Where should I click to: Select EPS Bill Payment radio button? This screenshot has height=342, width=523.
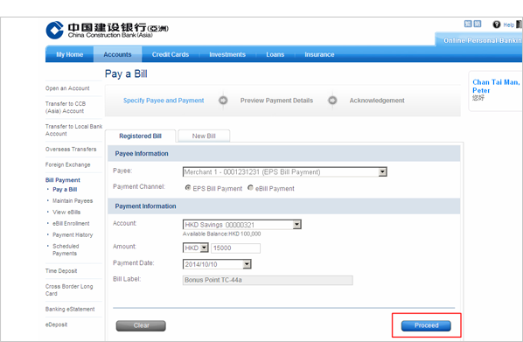(x=188, y=188)
